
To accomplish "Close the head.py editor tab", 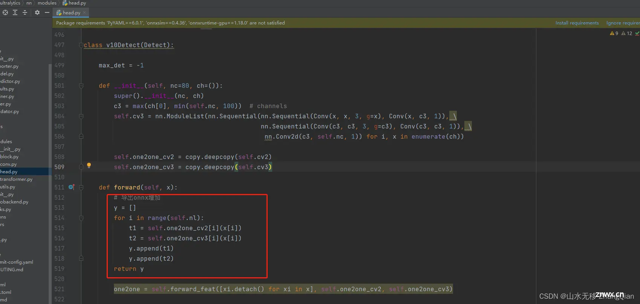I will point(84,12).
